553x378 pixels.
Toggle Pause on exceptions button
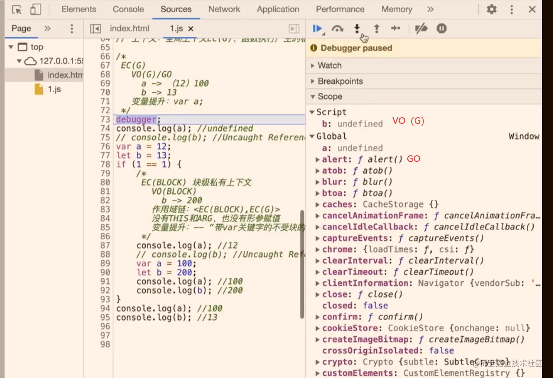point(441,29)
